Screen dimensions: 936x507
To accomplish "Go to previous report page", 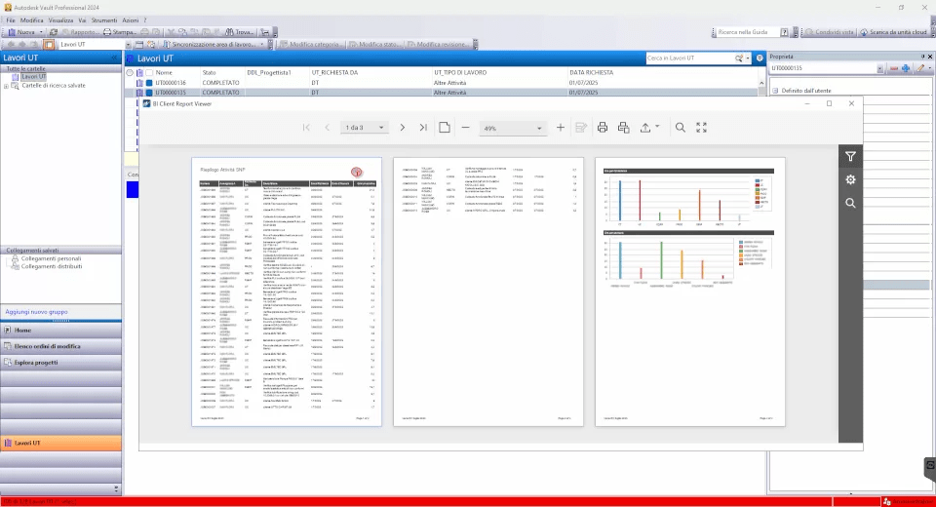I will pyautogui.click(x=328, y=127).
